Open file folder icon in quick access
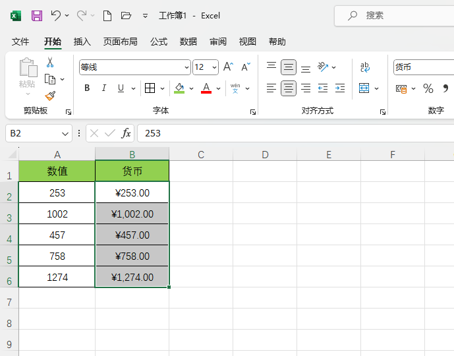This screenshot has width=454, height=356. click(126, 15)
